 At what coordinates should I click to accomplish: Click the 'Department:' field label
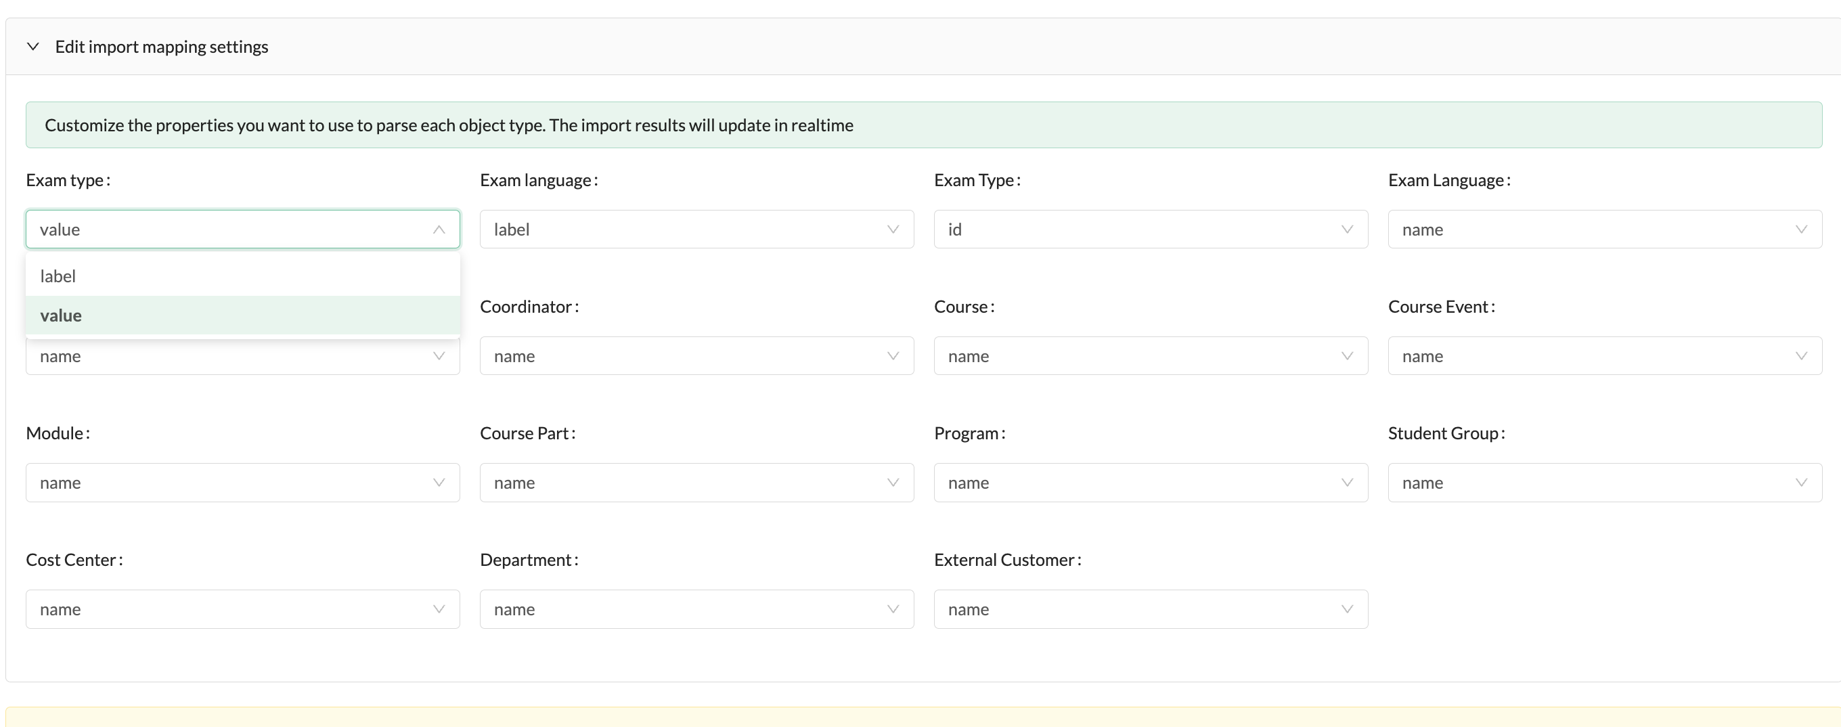click(529, 560)
